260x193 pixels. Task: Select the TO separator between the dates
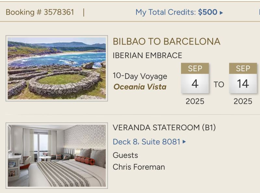click(x=219, y=84)
